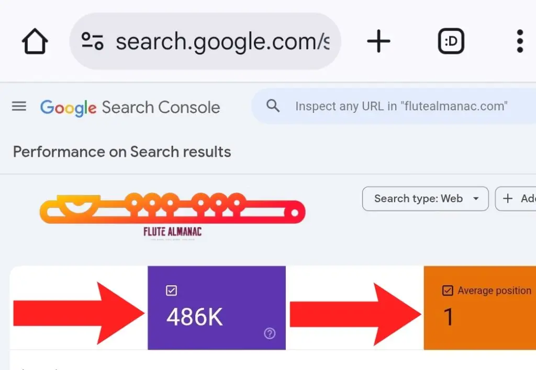Screen dimensions: 536x370
Task: Open site settings icon in address bar
Action: click(93, 41)
